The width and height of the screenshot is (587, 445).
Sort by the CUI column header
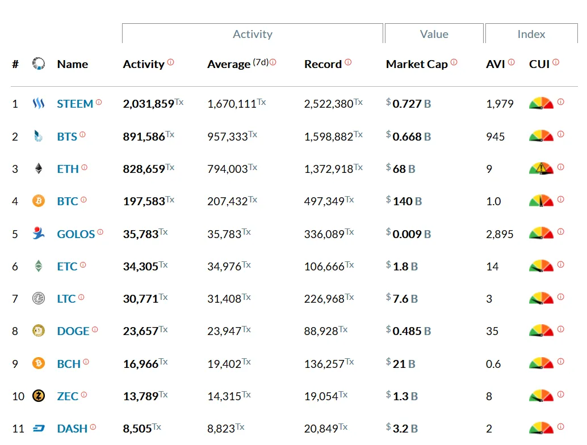[539, 64]
